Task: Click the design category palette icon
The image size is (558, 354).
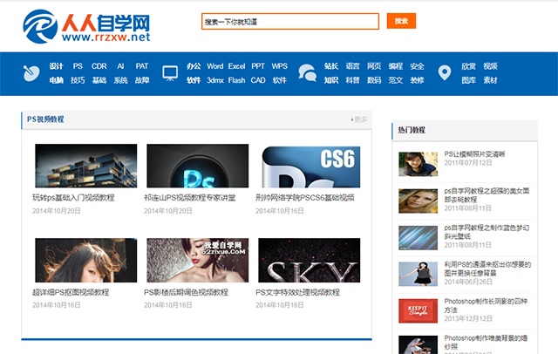Action: pyautogui.click(x=31, y=73)
